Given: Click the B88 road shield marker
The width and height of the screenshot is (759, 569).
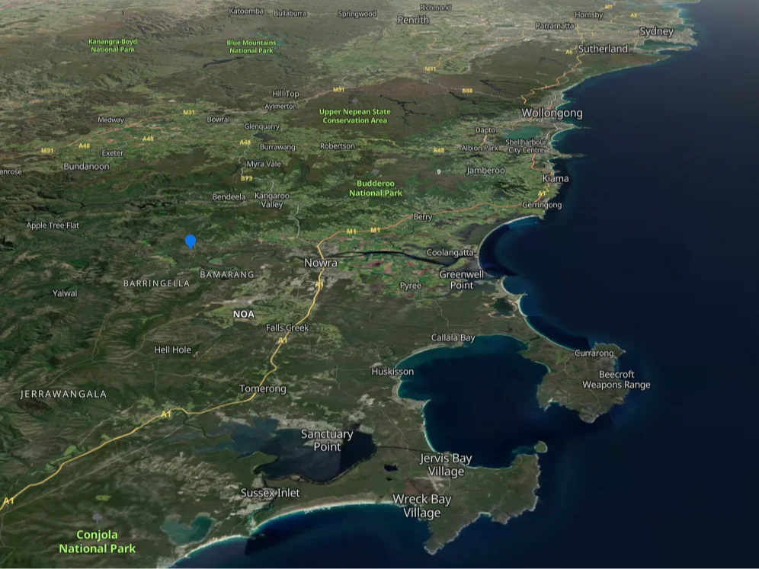Looking at the screenshot, I should (467, 91).
